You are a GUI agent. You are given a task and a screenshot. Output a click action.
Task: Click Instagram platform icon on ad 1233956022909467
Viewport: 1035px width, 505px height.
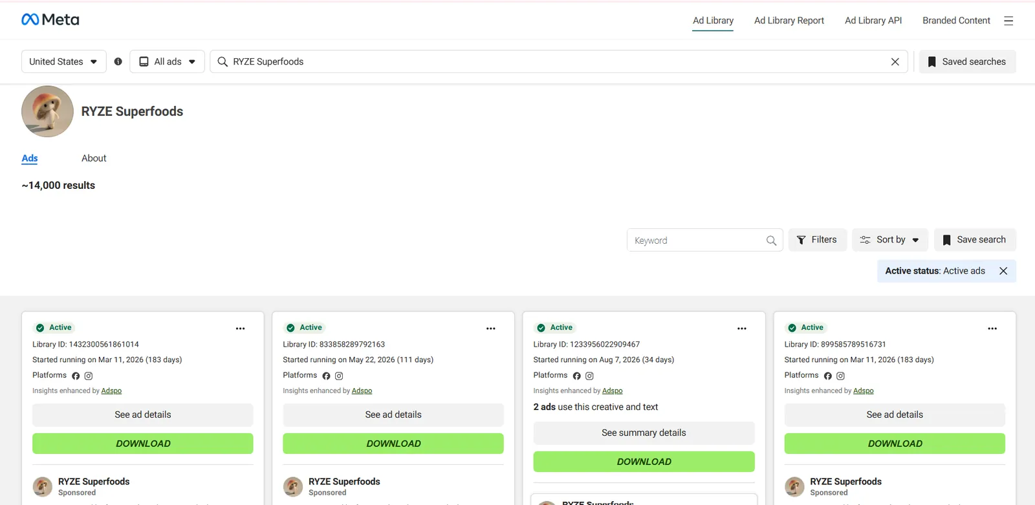pyautogui.click(x=589, y=376)
